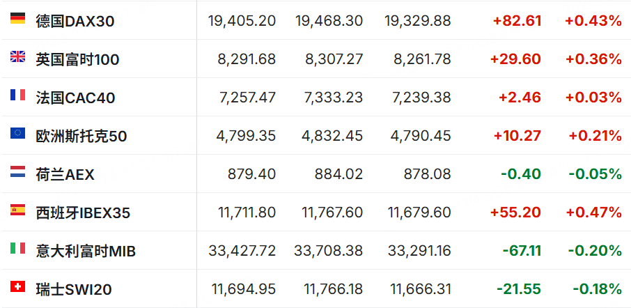
Task: Open the 欧洲斯托克50 index link
Action: pyautogui.click(x=81, y=137)
